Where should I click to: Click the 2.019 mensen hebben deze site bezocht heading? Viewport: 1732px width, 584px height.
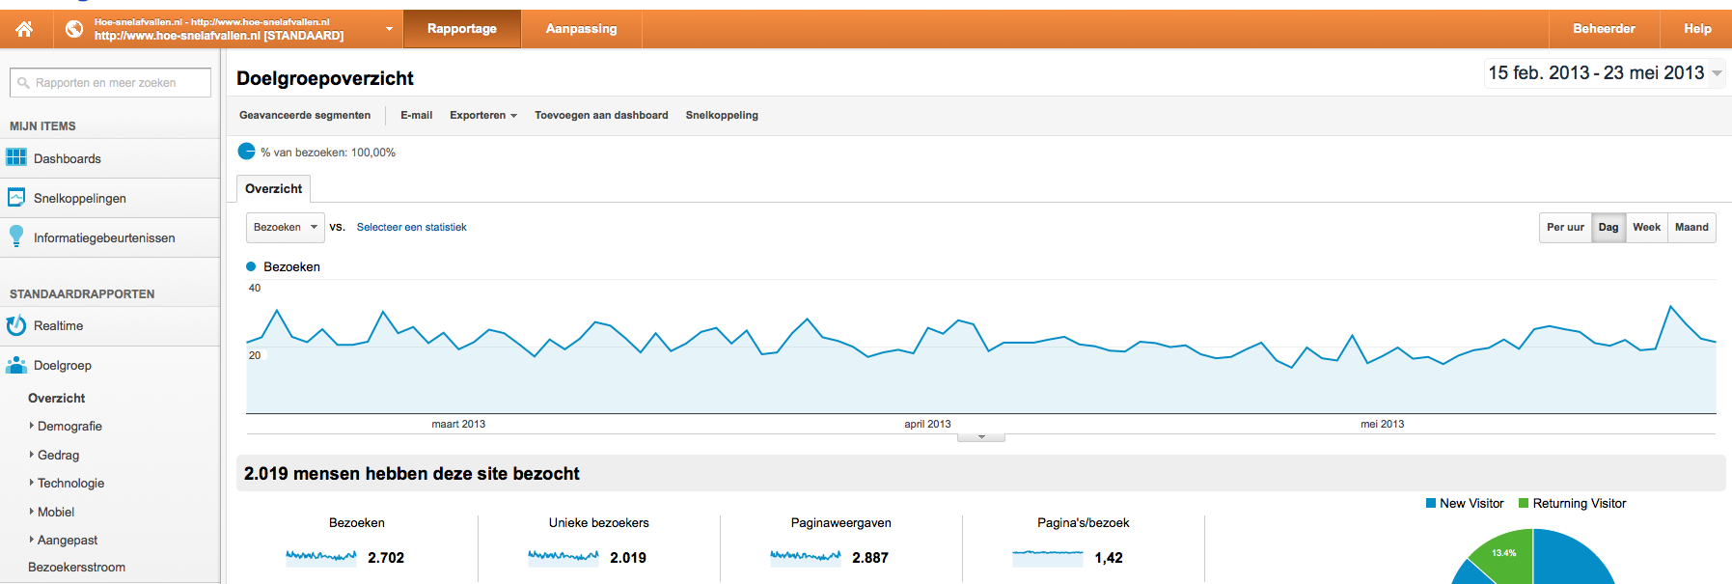[412, 473]
